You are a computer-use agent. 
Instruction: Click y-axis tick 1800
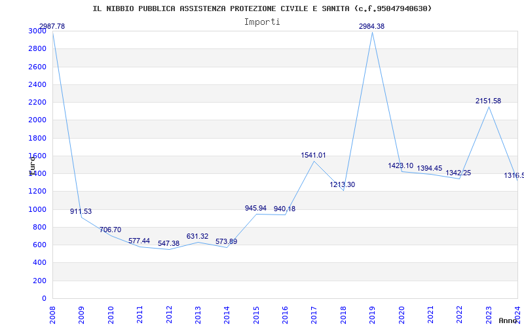click(37, 138)
